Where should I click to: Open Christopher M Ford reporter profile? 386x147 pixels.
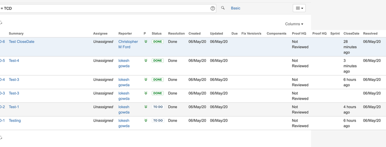coord(128,44)
